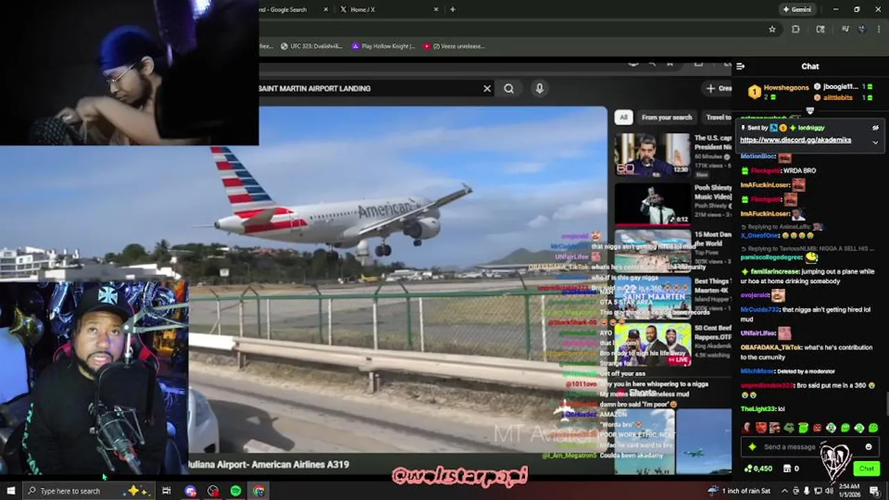Open the Veeze unreleased bookmark
889x500 pixels.
(454, 47)
